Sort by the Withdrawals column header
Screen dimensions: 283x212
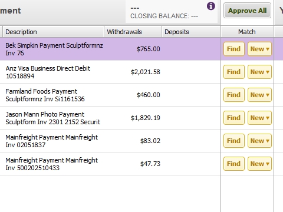pos(133,32)
